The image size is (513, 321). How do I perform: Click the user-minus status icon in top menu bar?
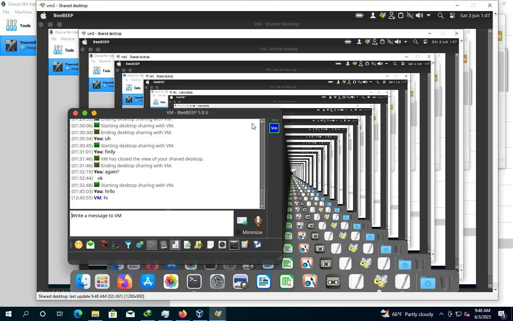click(x=392, y=16)
